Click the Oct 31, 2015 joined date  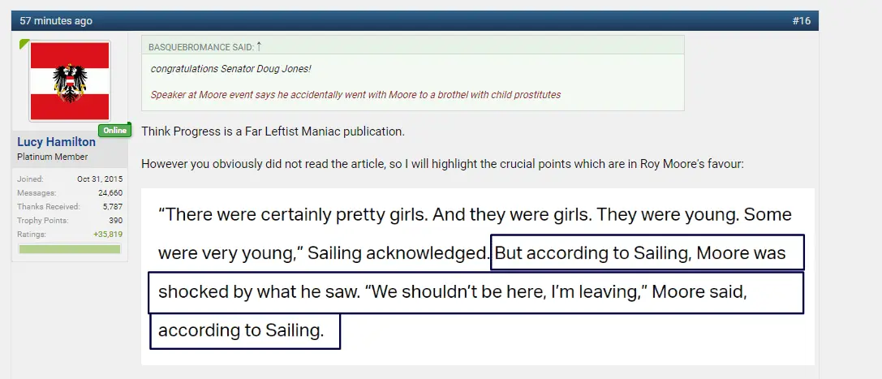[100, 179]
